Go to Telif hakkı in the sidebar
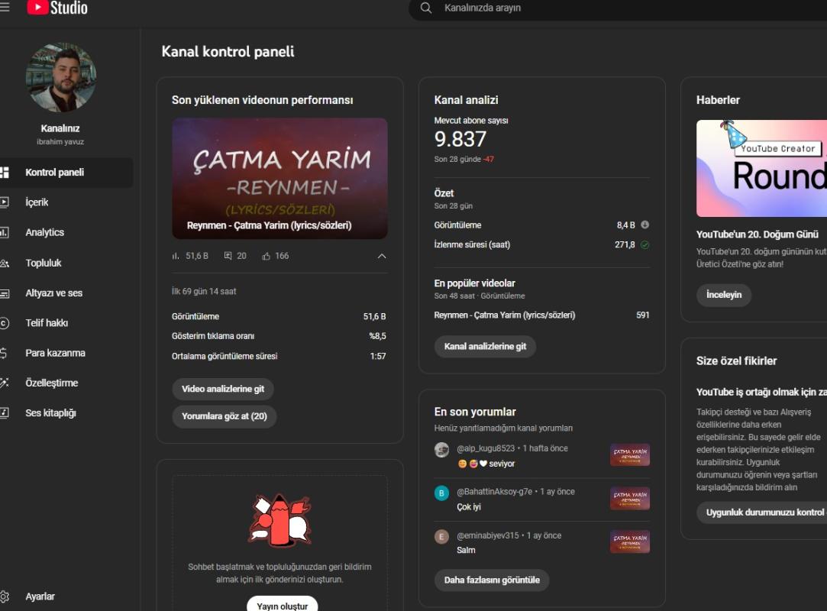 pos(66,323)
